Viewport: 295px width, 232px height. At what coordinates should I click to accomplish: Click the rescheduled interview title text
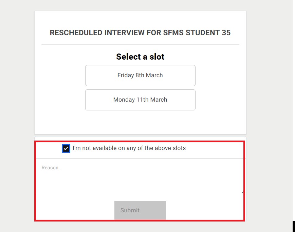tap(140, 33)
